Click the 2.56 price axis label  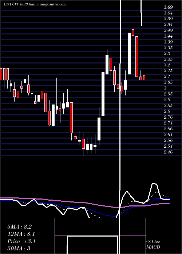(168, 140)
